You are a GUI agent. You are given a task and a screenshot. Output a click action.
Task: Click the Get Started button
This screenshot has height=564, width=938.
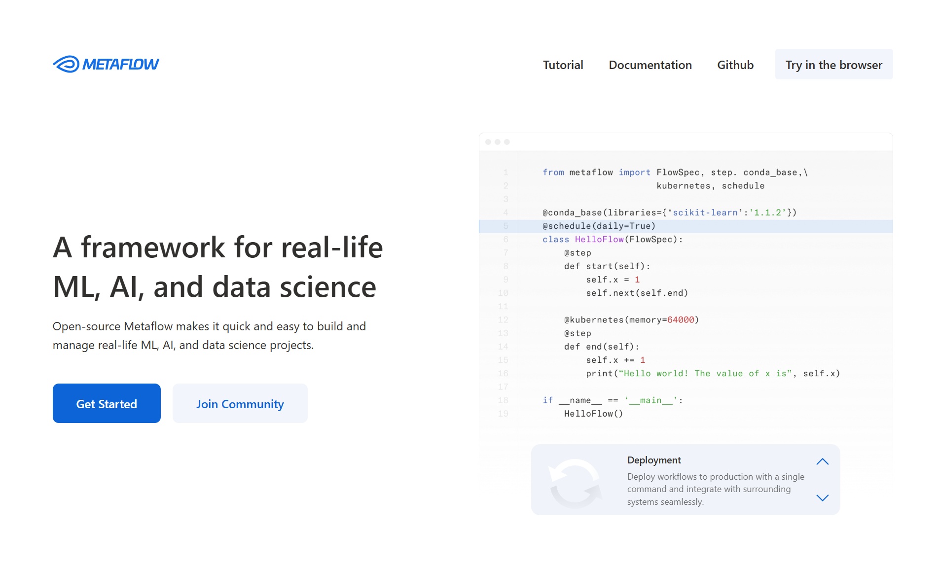coord(107,403)
